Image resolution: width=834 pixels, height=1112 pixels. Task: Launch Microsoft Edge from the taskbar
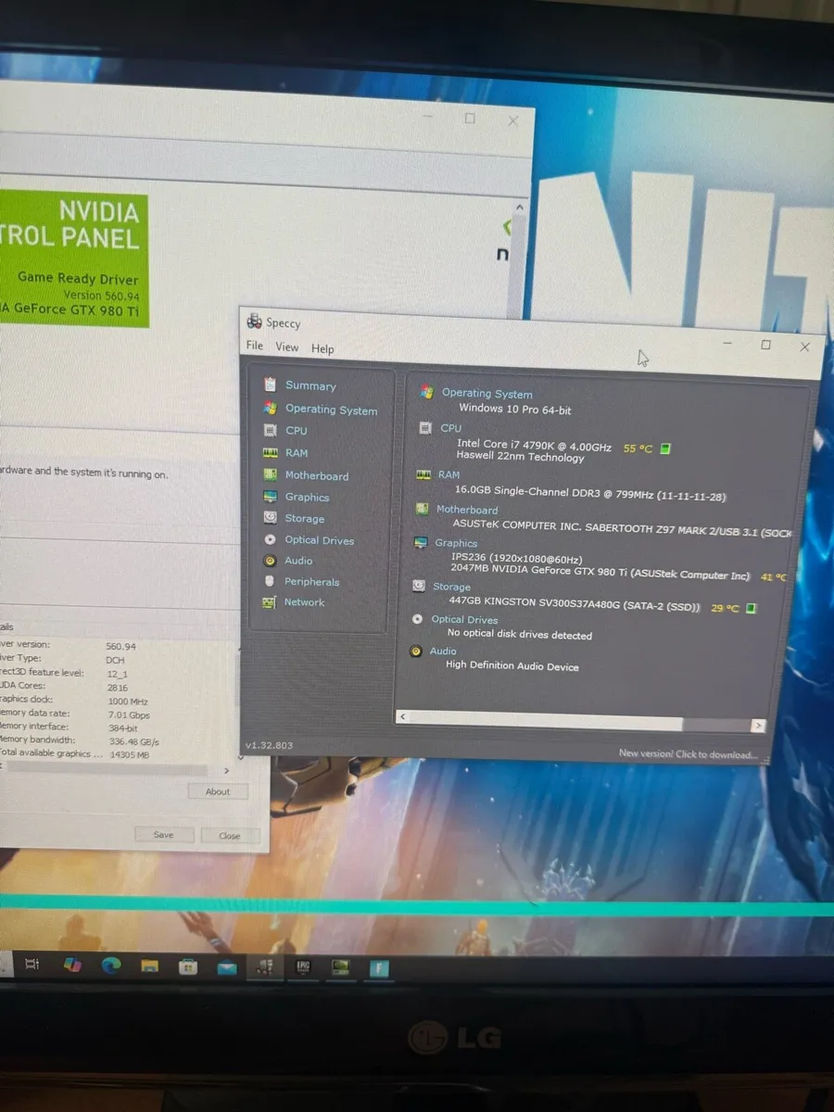111,966
